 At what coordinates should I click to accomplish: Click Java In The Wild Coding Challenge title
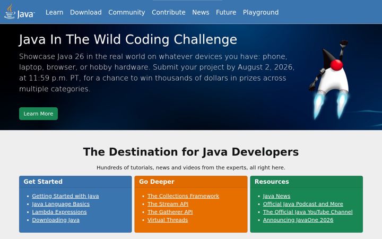click(x=128, y=39)
